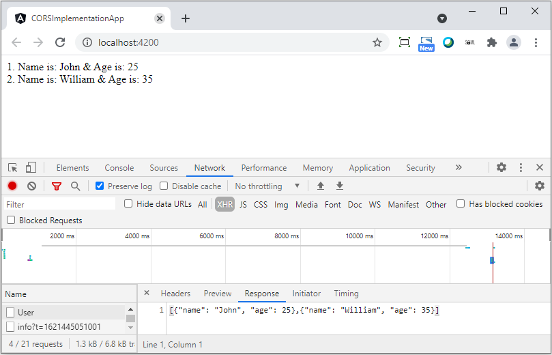Image resolution: width=552 pixels, height=355 pixels.
Task: Filter requests by Img
Action: click(x=281, y=205)
